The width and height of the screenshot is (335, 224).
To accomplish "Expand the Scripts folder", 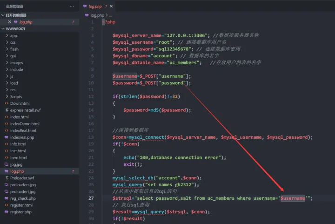I will [7, 97].
